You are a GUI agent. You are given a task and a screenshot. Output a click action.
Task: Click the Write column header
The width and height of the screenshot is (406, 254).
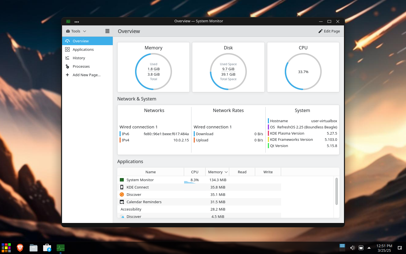click(x=268, y=172)
